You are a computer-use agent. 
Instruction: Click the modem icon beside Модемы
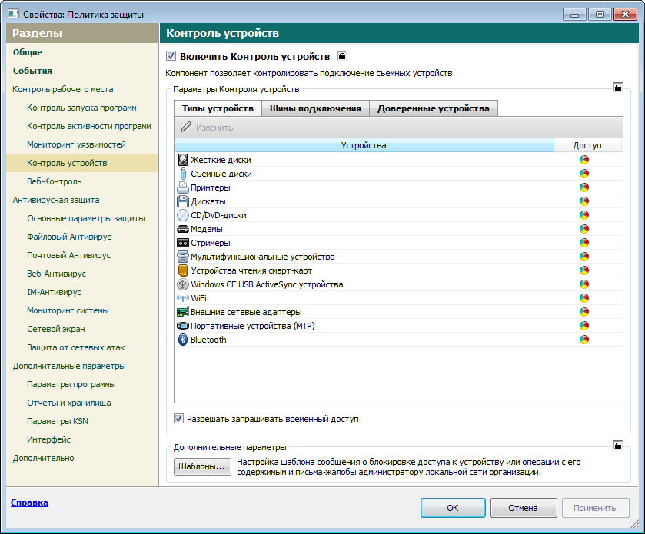click(x=183, y=229)
